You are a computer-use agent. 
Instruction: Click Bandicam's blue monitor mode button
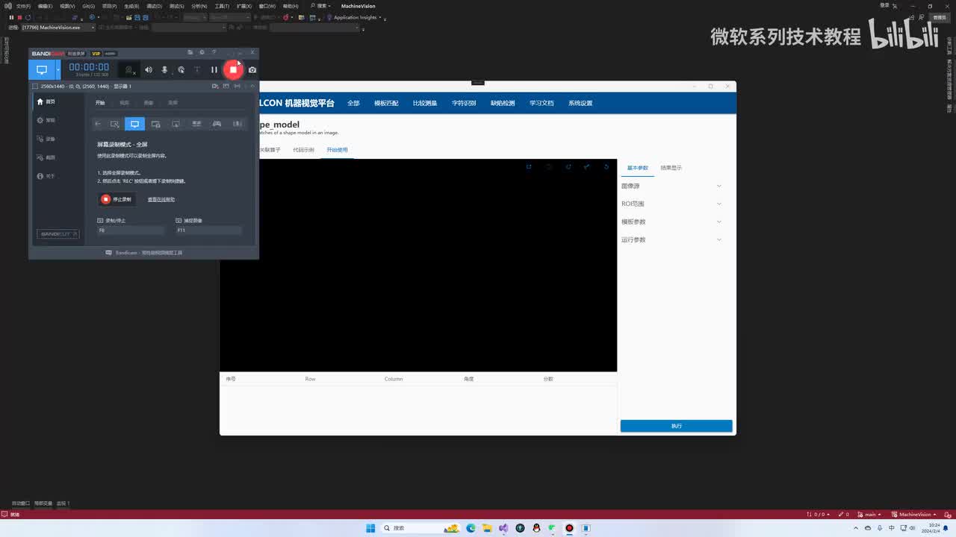(42, 69)
